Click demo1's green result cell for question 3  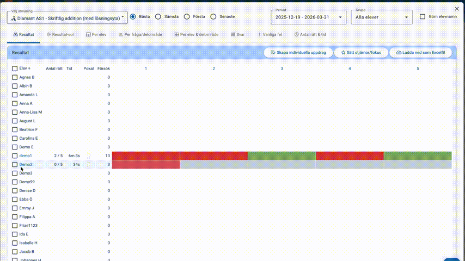(x=282, y=156)
